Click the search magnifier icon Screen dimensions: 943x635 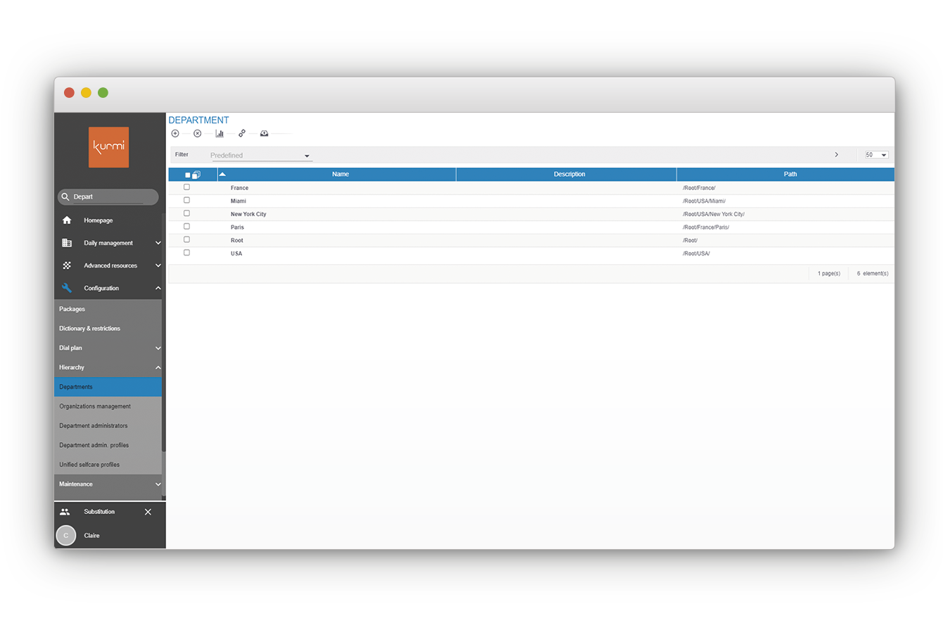65,197
